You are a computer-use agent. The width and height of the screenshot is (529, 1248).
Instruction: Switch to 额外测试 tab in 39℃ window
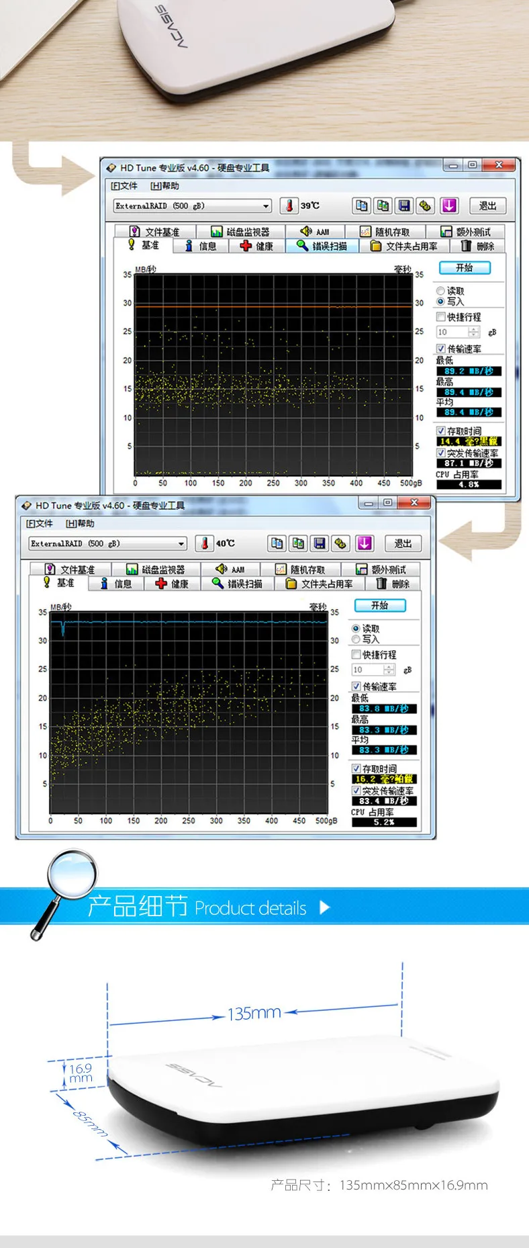coord(465,232)
